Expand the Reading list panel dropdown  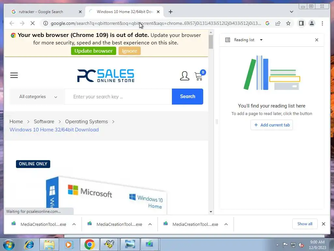click(261, 40)
